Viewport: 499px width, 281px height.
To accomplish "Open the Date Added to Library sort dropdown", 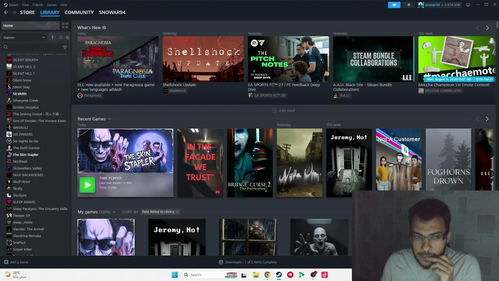I will (x=160, y=212).
